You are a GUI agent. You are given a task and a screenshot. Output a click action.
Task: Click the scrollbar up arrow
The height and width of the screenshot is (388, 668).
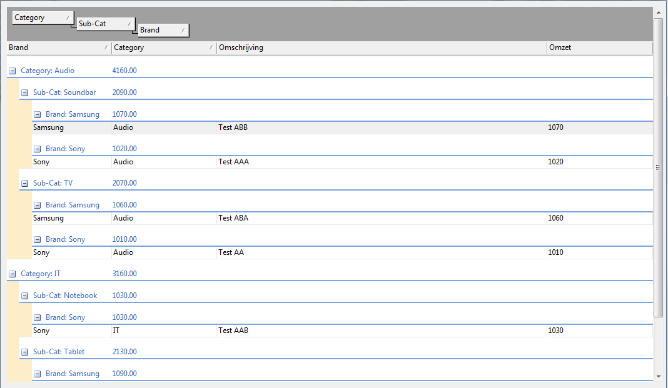tap(658, 12)
